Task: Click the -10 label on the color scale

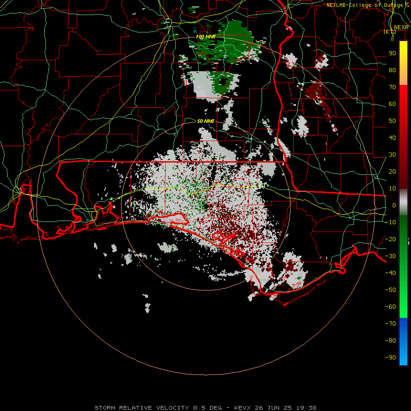Action: click(x=390, y=222)
